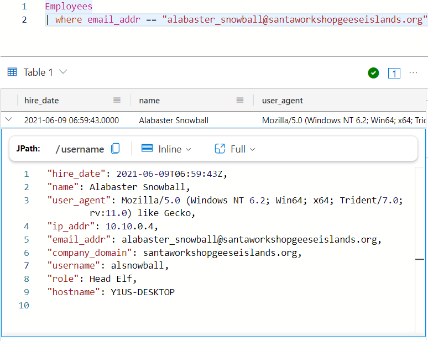Copy the JPath with the copy icon
Viewport: 428px width, 341px height.
(x=116, y=149)
